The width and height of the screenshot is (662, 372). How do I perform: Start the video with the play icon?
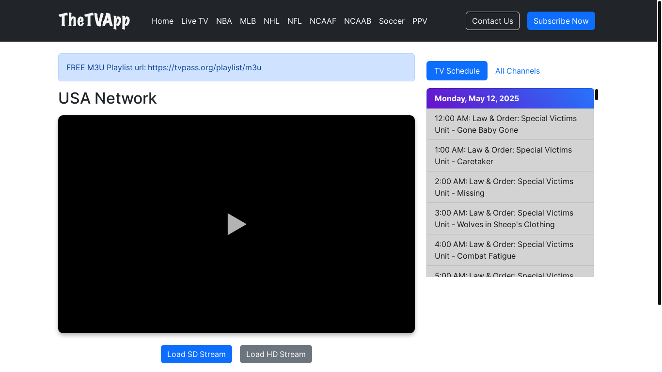(237, 224)
